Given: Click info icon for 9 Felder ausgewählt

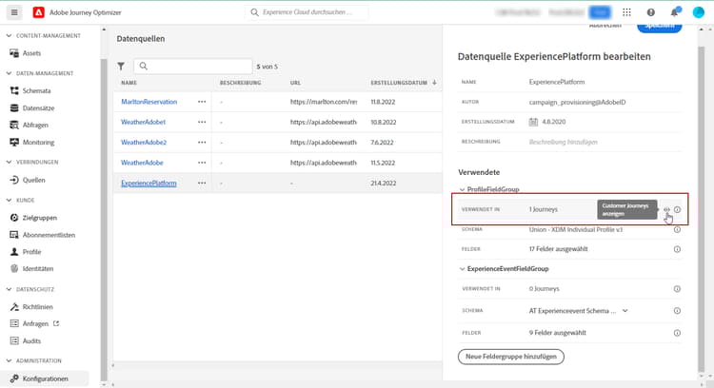Looking at the screenshot, I should [677, 333].
